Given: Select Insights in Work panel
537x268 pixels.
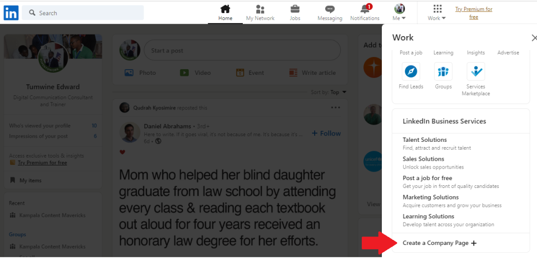Looking at the screenshot, I should 476,53.
